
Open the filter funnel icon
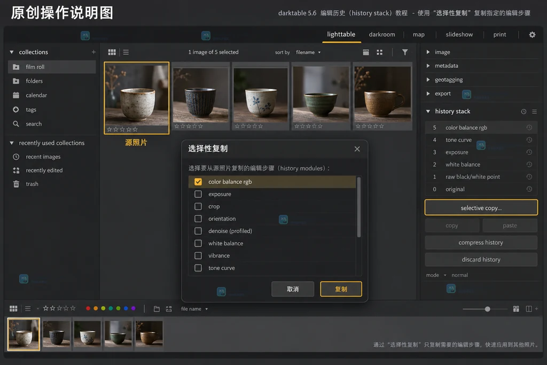click(x=405, y=52)
